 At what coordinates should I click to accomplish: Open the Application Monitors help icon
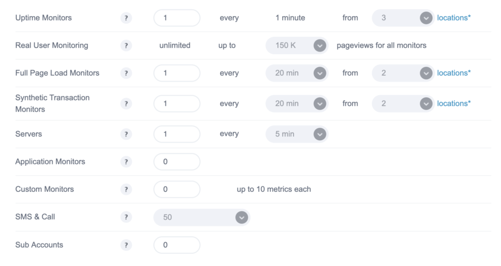(x=126, y=162)
